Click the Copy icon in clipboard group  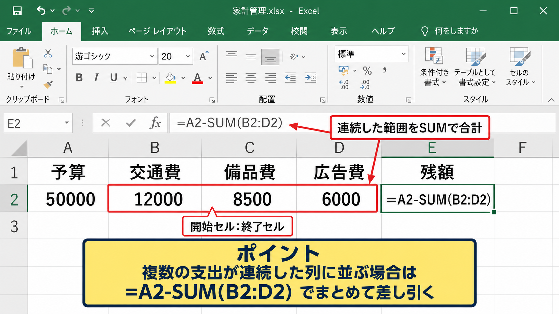[48, 69]
